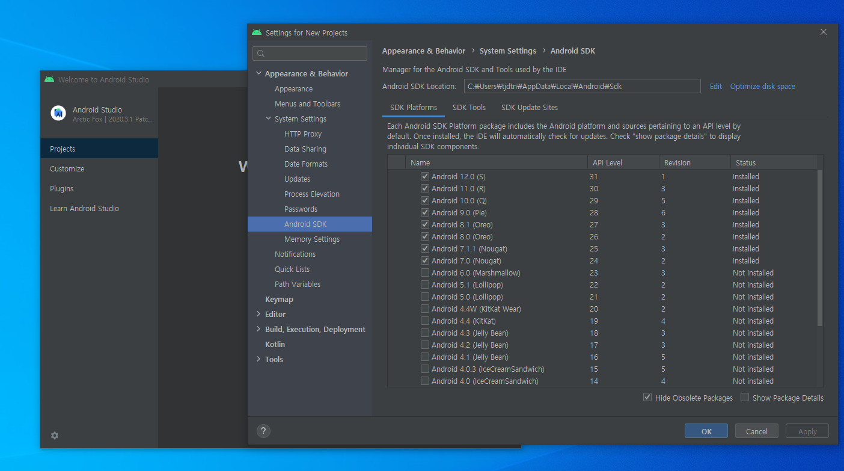Click the Android Studio logo icon in Welcome window
The height and width of the screenshot is (471, 844).
[x=58, y=113]
